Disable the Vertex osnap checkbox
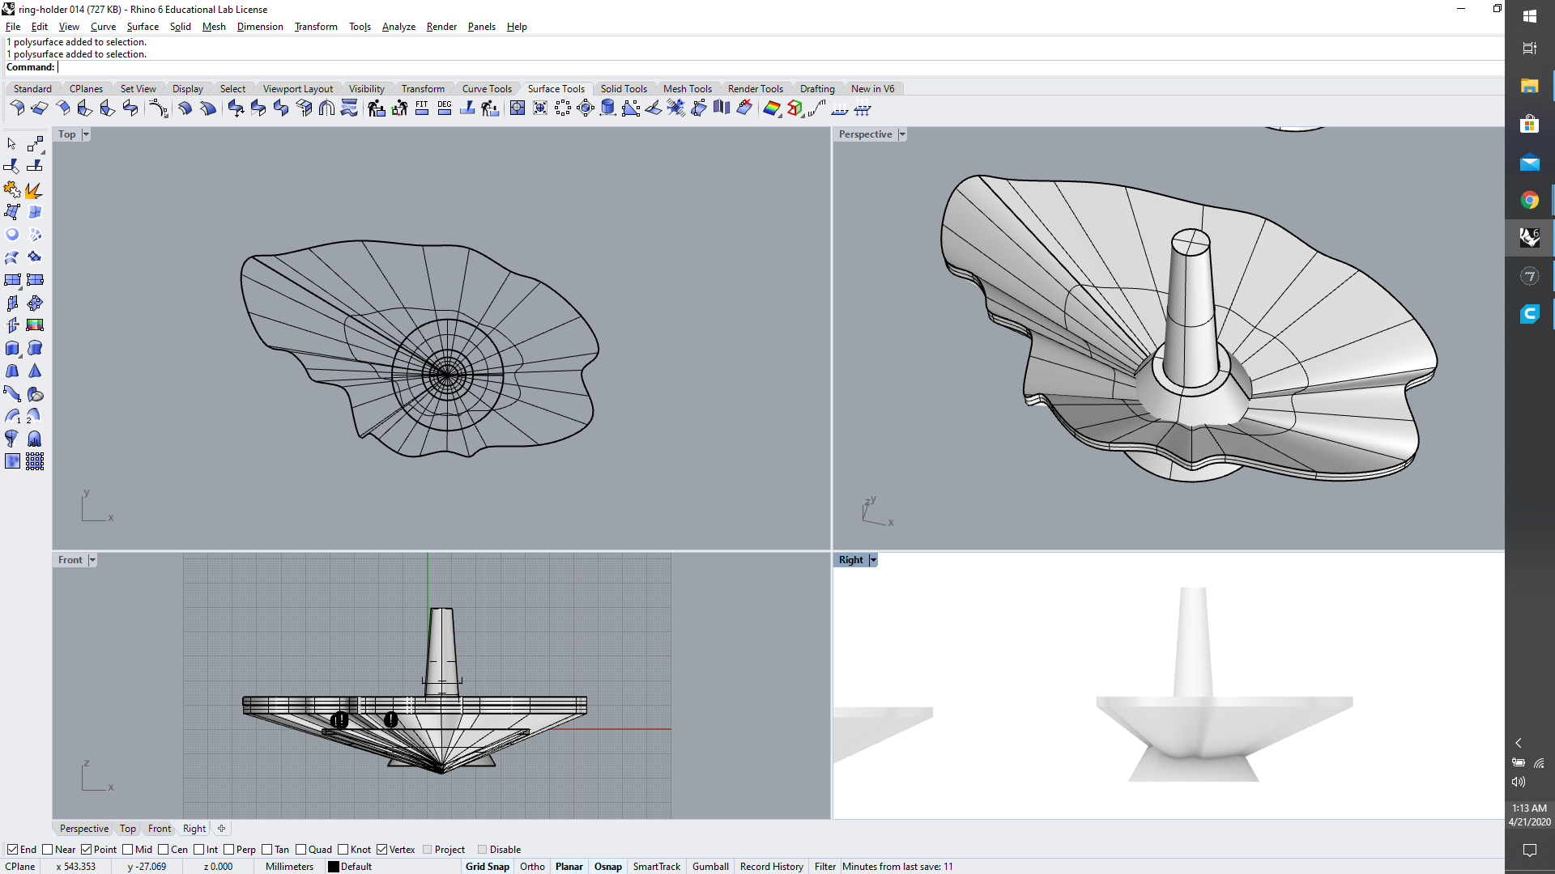This screenshot has width=1555, height=874. (x=383, y=849)
